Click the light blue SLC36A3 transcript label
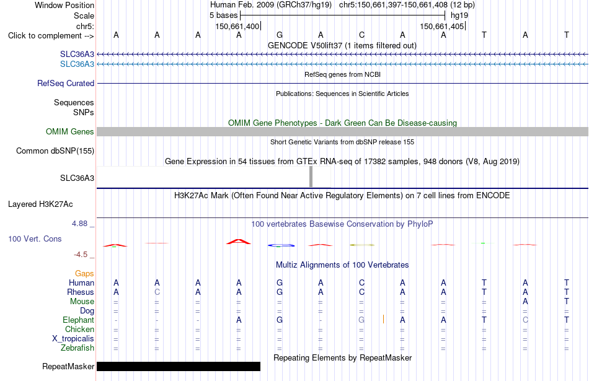589x381 pixels. tap(77, 64)
